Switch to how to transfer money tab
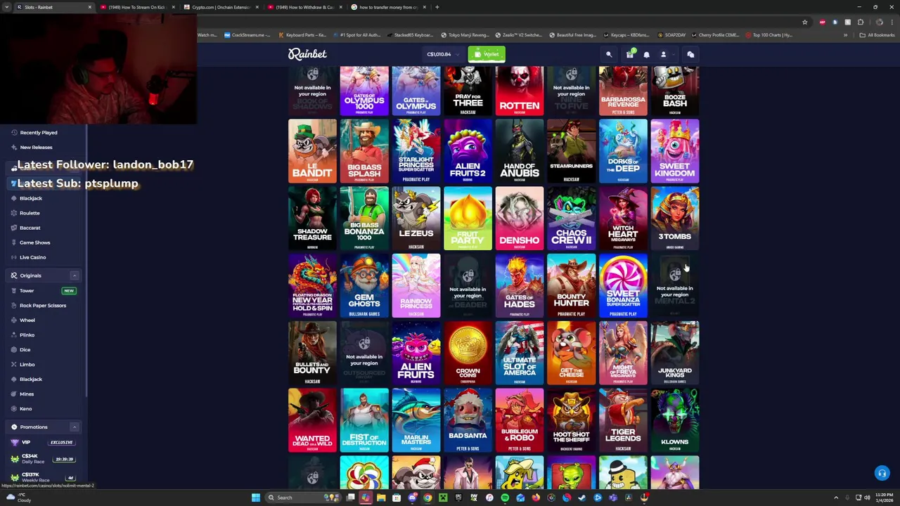 (x=388, y=7)
